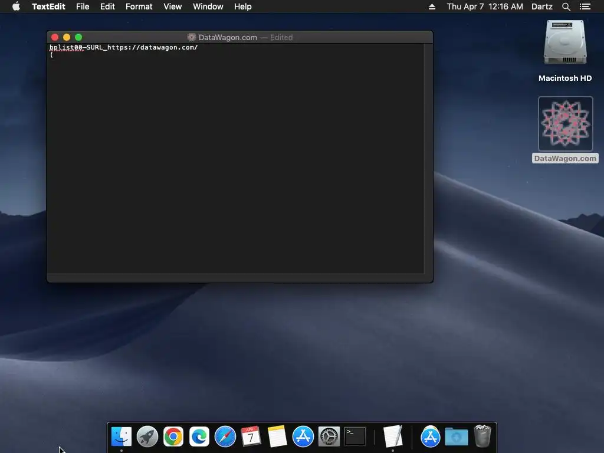The image size is (604, 453).
Task: Open Spotlight search magnifier
Action: click(566, 6)
